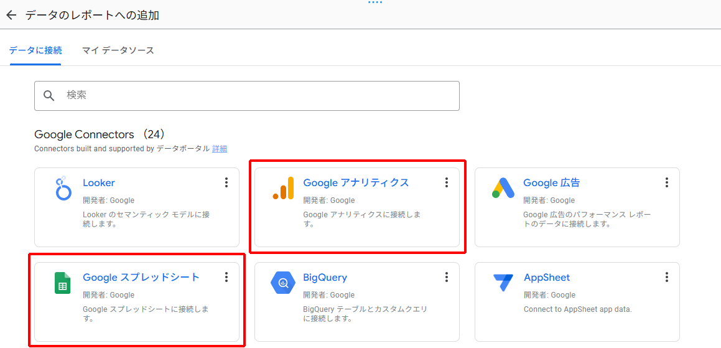Select the Google アナリティクス connector title
The width and height of the screenshot is (721, 348).
[356, 183]
